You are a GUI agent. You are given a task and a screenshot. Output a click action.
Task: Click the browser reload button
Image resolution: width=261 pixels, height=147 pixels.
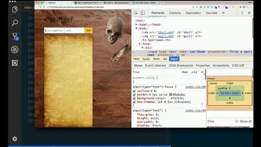[x=44, y=7]
